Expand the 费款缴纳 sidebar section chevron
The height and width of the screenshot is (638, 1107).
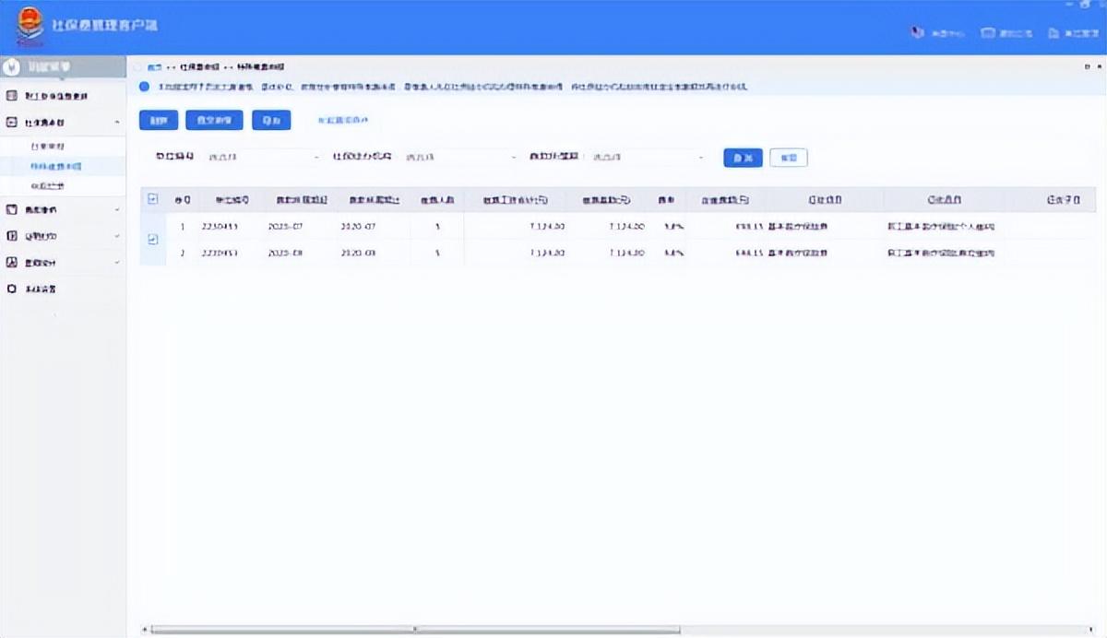(117, 210)
